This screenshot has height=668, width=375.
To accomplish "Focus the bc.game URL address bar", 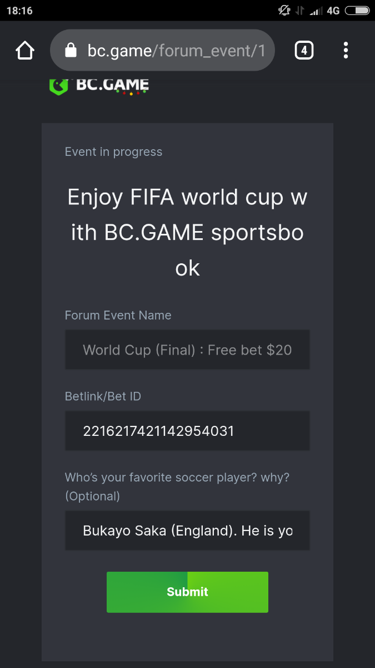I will point(176,51).
